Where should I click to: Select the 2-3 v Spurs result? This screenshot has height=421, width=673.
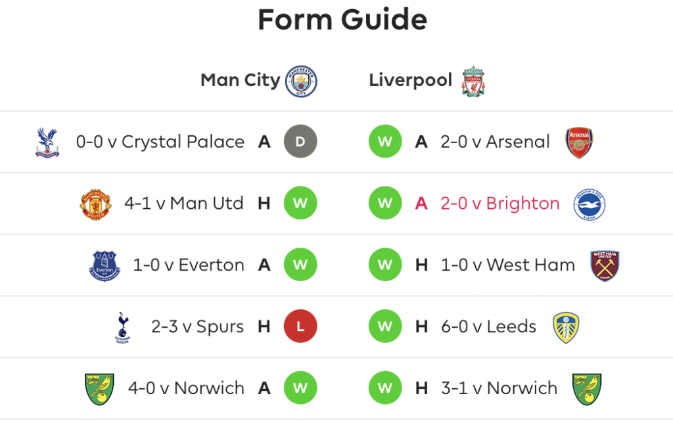(197, 326)
